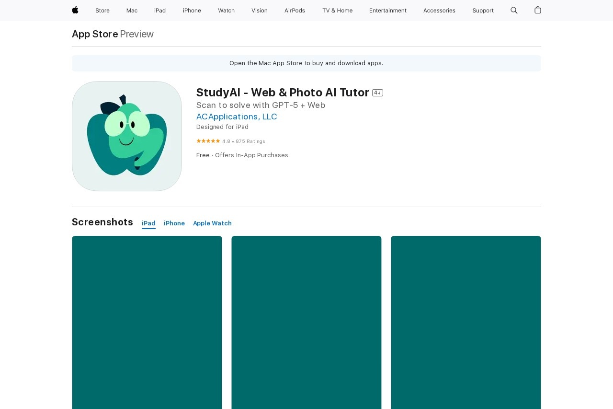Click the StudyAI green apple app icon
This screenshot has width=613, height=409.
click(x=127, y=136)
